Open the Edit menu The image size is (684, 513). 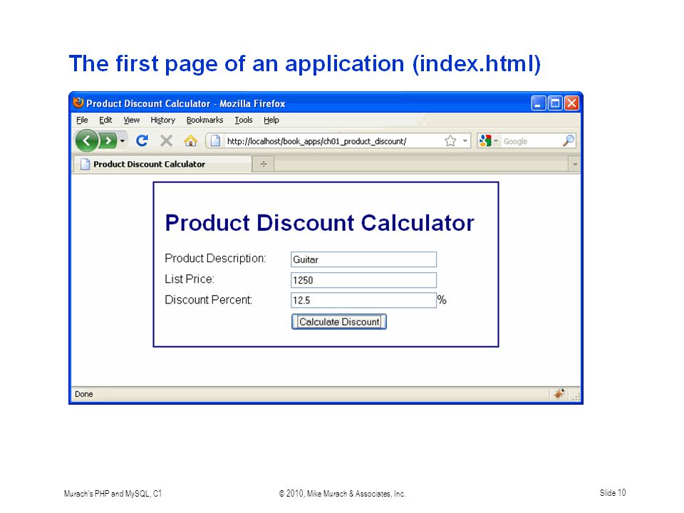coord(105,120)
